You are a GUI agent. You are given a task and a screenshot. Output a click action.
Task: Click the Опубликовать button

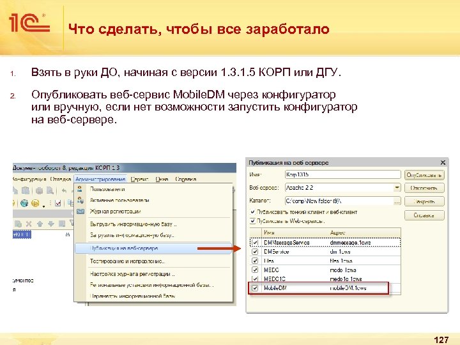pos(424,175)
